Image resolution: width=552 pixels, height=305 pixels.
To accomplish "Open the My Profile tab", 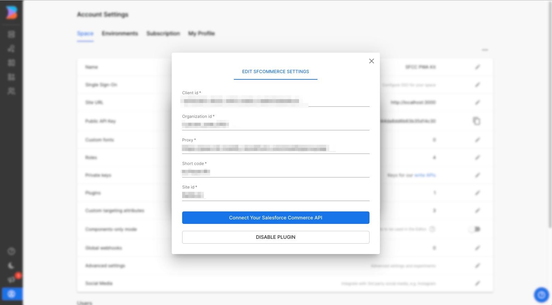I will click(x=201, y=34).
